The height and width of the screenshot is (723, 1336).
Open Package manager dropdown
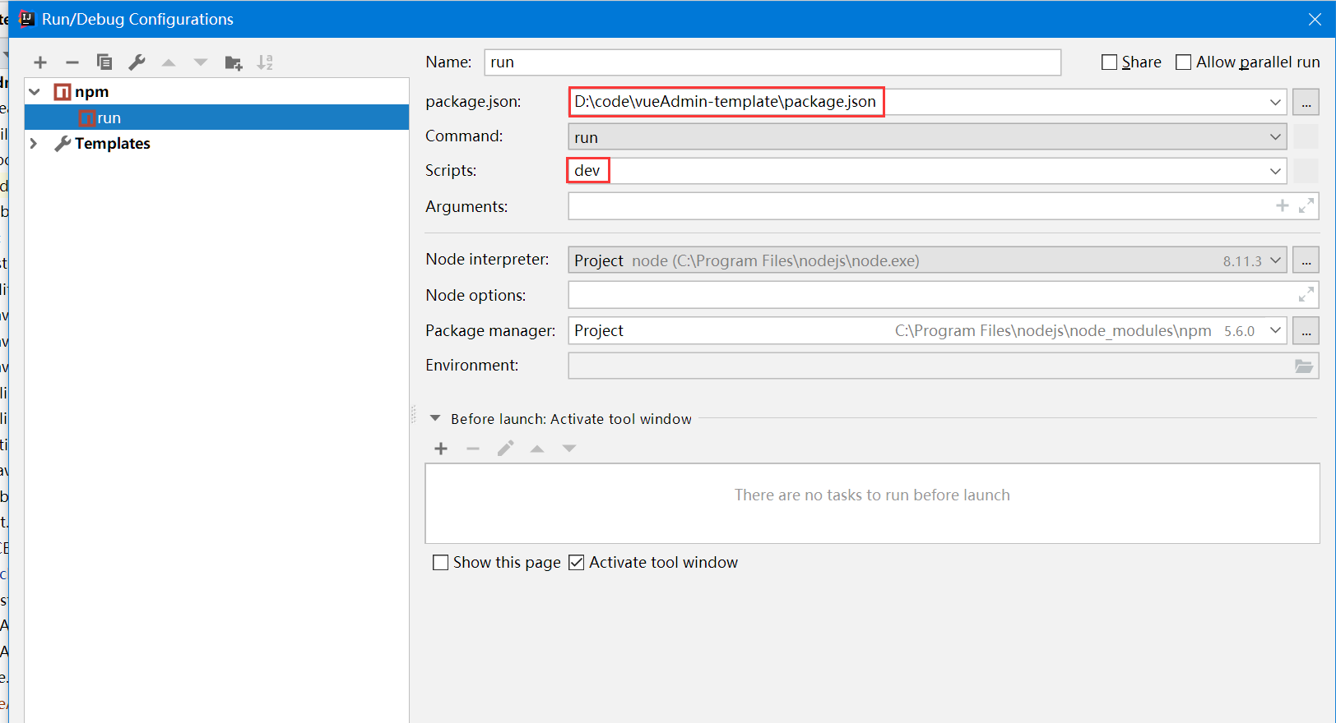[x=1275, y=331]
